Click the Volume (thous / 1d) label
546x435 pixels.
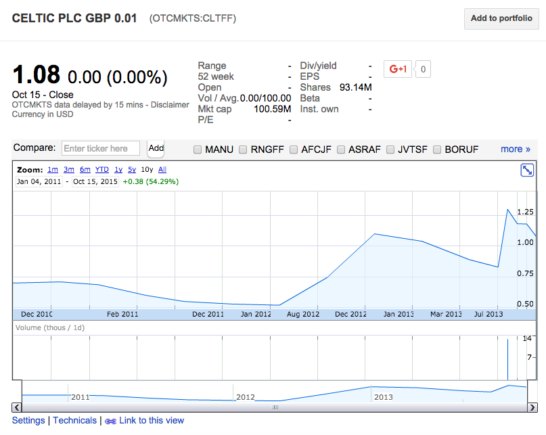coord(50,327)
